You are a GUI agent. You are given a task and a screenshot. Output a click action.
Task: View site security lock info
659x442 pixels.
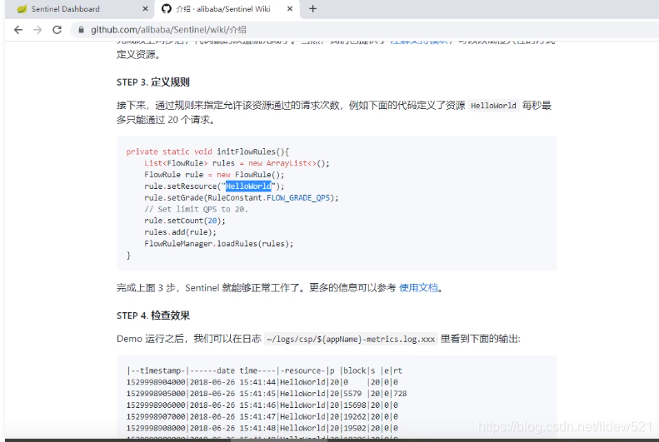click(x=82, y=30)
